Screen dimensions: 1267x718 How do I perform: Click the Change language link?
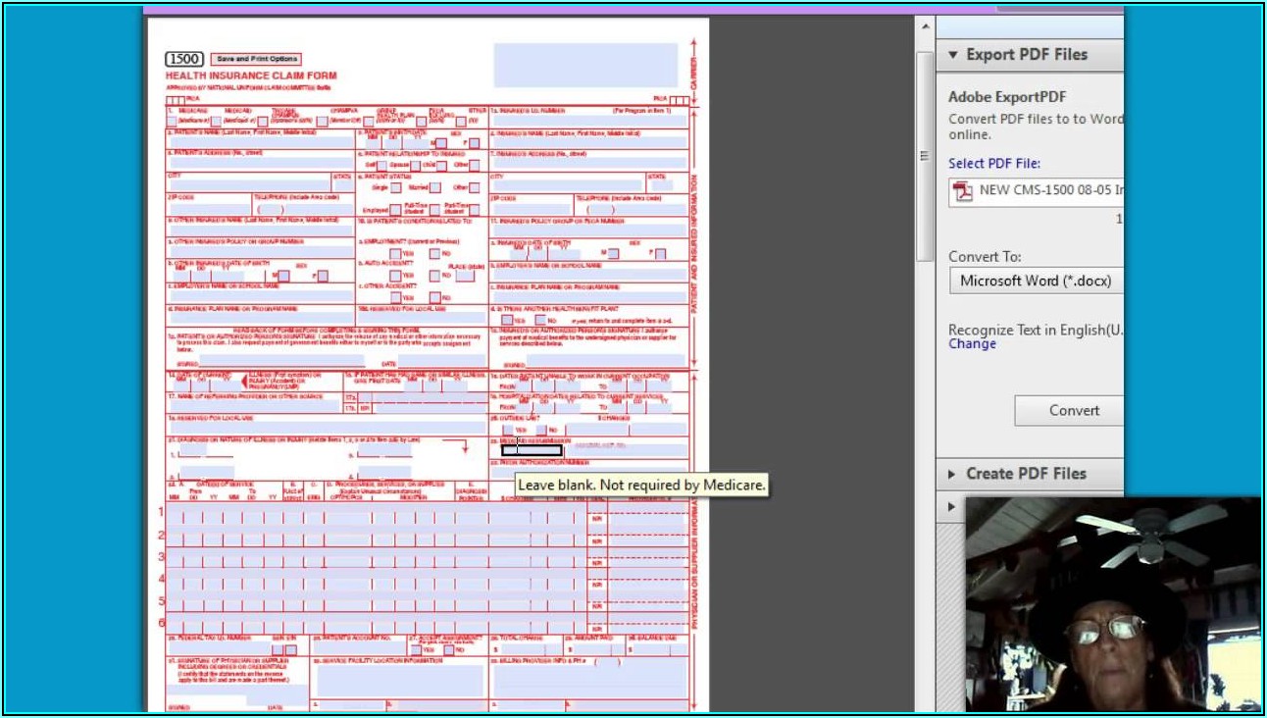(972, 344)
